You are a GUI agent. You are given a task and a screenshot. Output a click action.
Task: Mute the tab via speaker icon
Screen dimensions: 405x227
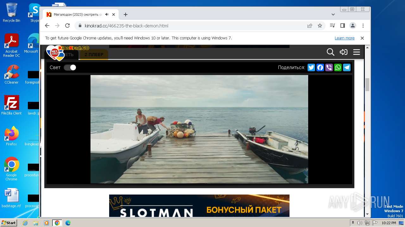point(107,15)
